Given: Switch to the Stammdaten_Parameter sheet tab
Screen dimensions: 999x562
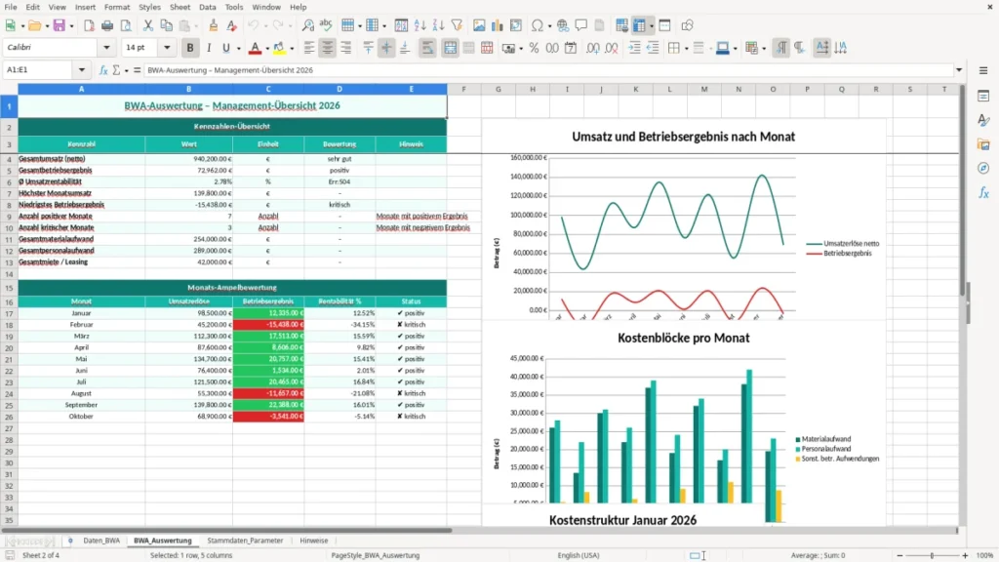Looking at the screenshot, I should tap(245, 541).
